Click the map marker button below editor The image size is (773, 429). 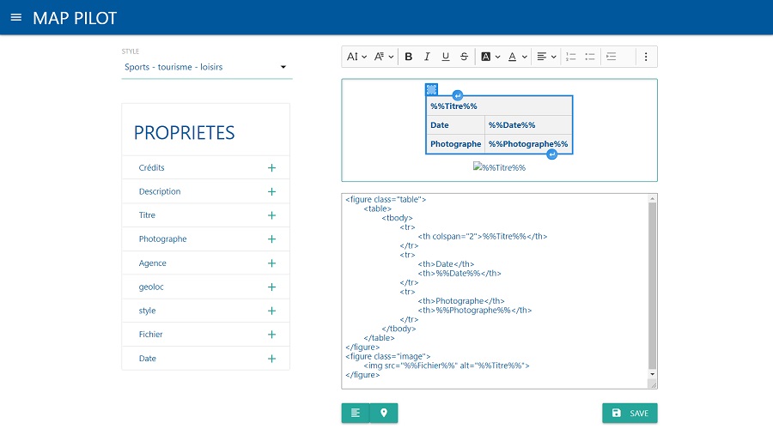(x=384, y=413)
